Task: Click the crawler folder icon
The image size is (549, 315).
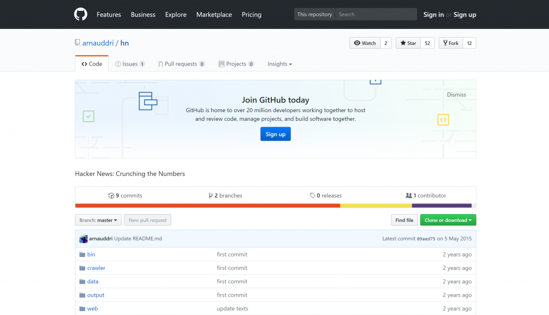Action: pyautogui.click(x=83, y=268)
